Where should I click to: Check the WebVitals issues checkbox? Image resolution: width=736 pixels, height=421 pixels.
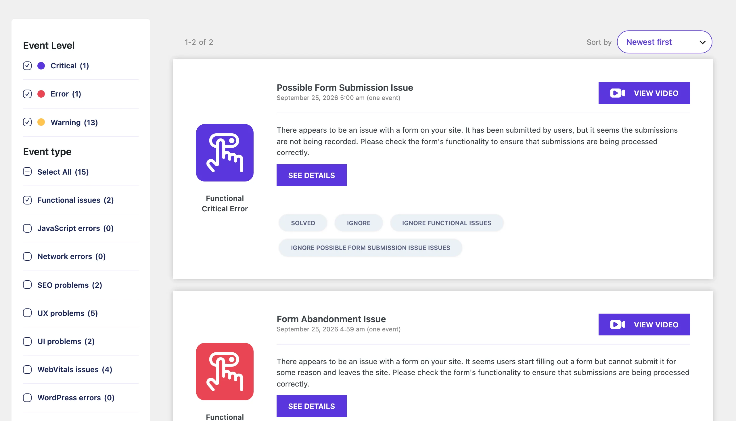click(27, 370)
